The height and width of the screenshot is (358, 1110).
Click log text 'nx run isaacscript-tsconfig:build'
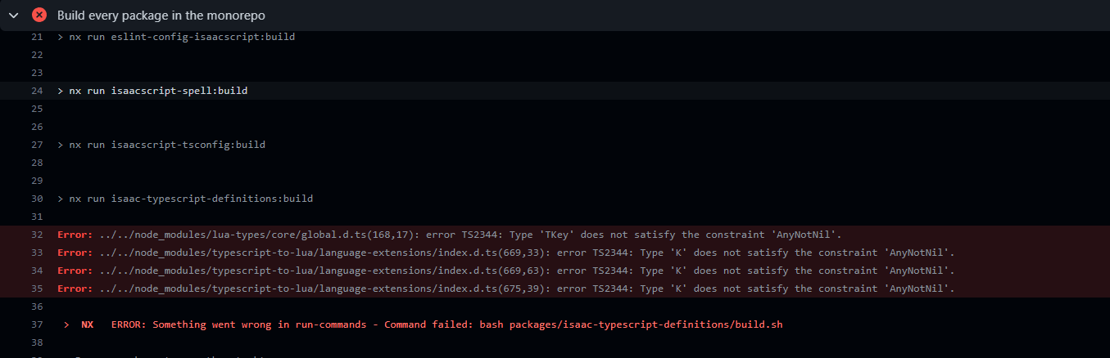(x=167, y=145)
